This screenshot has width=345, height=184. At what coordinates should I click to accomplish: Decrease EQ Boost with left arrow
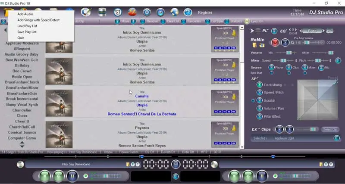tap(290, 29)
